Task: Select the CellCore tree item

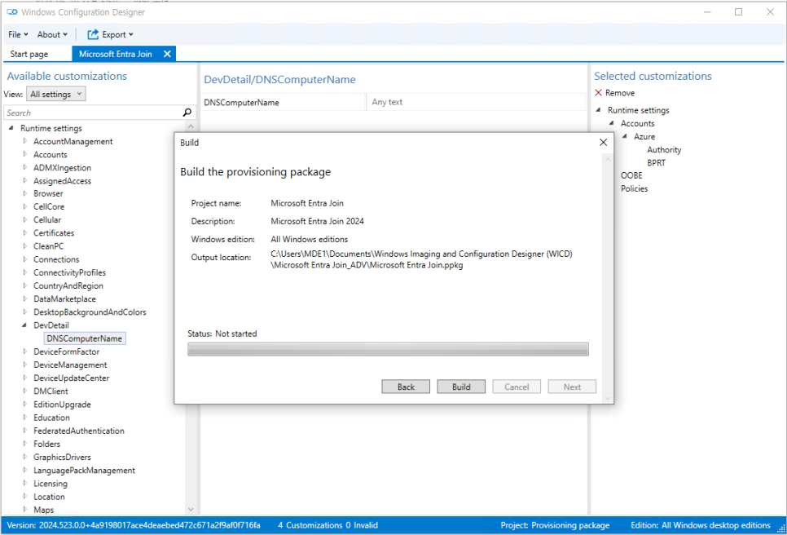Action: [49, 206]
